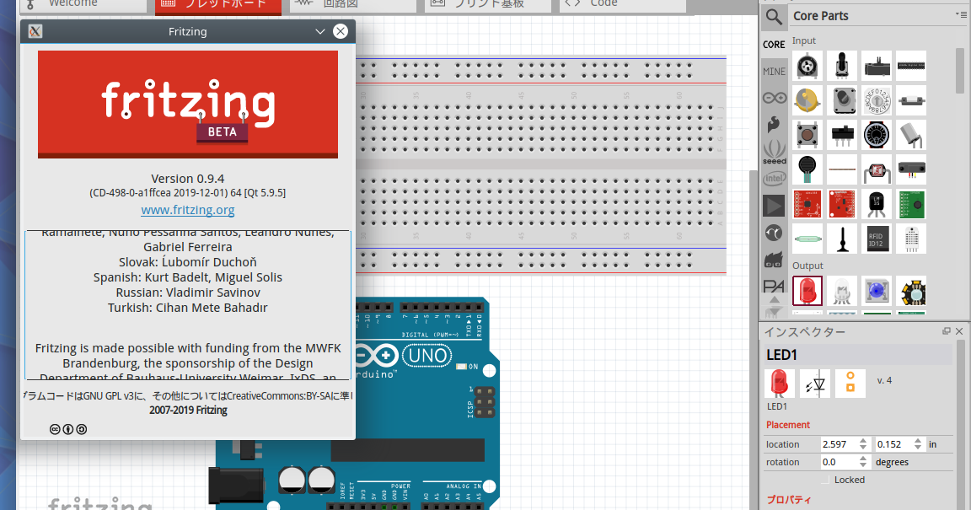Switch to the プリント基板 tab
The height and width of the screenshot is (510, 971).
[488, 5]
